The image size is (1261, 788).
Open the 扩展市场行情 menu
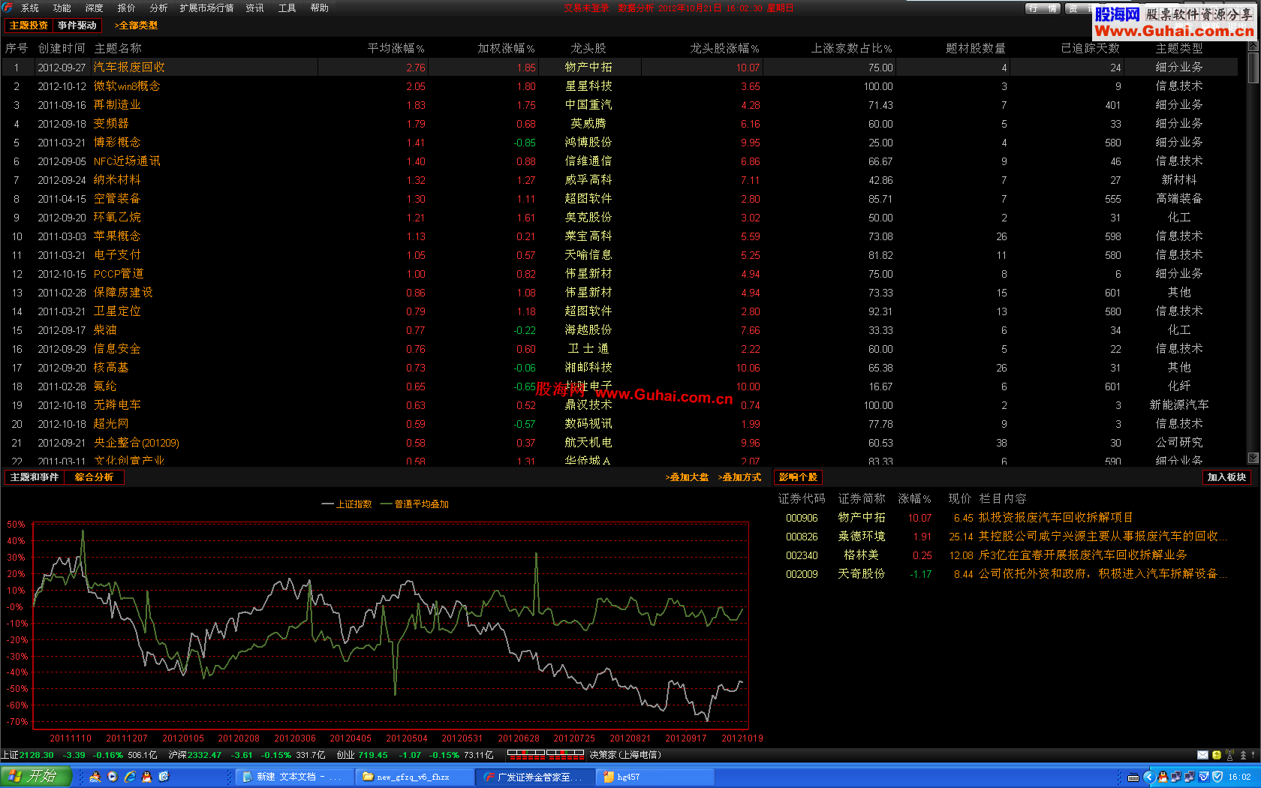206,8
